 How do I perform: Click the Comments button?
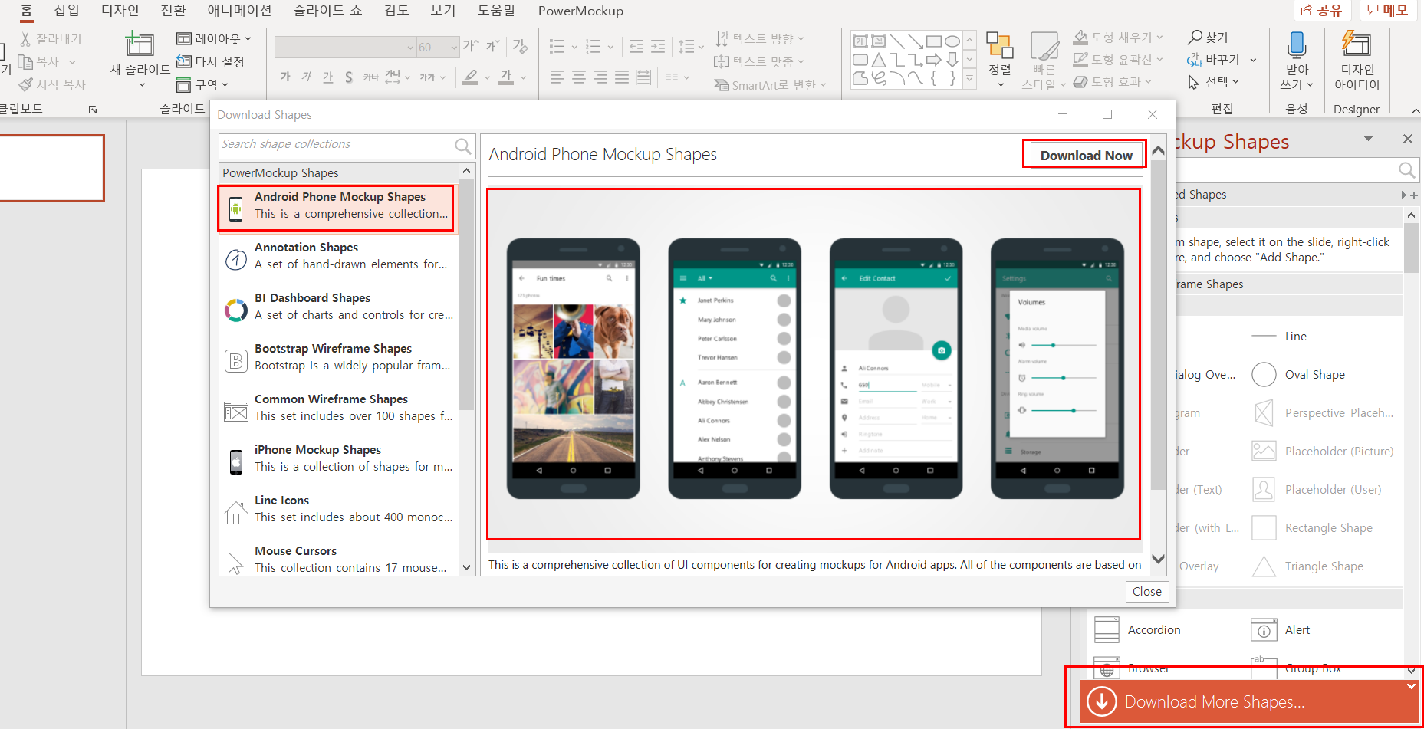point(1388,10)
